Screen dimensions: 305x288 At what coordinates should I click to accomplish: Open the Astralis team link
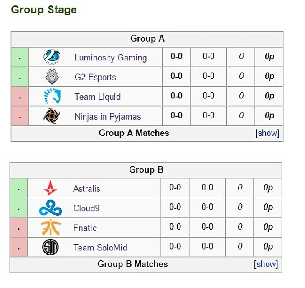tap(87, 188)
